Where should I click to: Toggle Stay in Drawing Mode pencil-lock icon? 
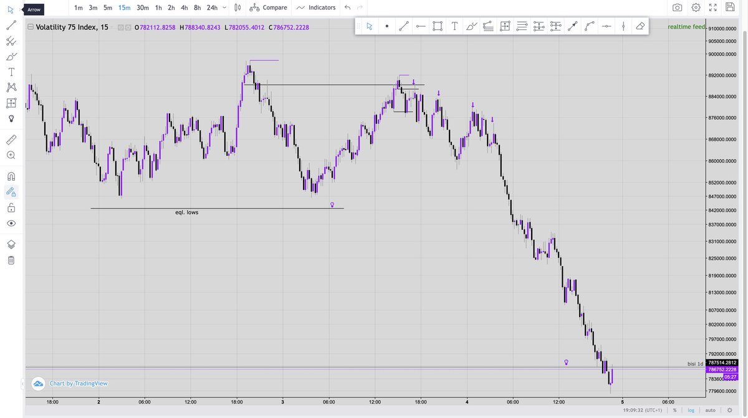point(11,192)
